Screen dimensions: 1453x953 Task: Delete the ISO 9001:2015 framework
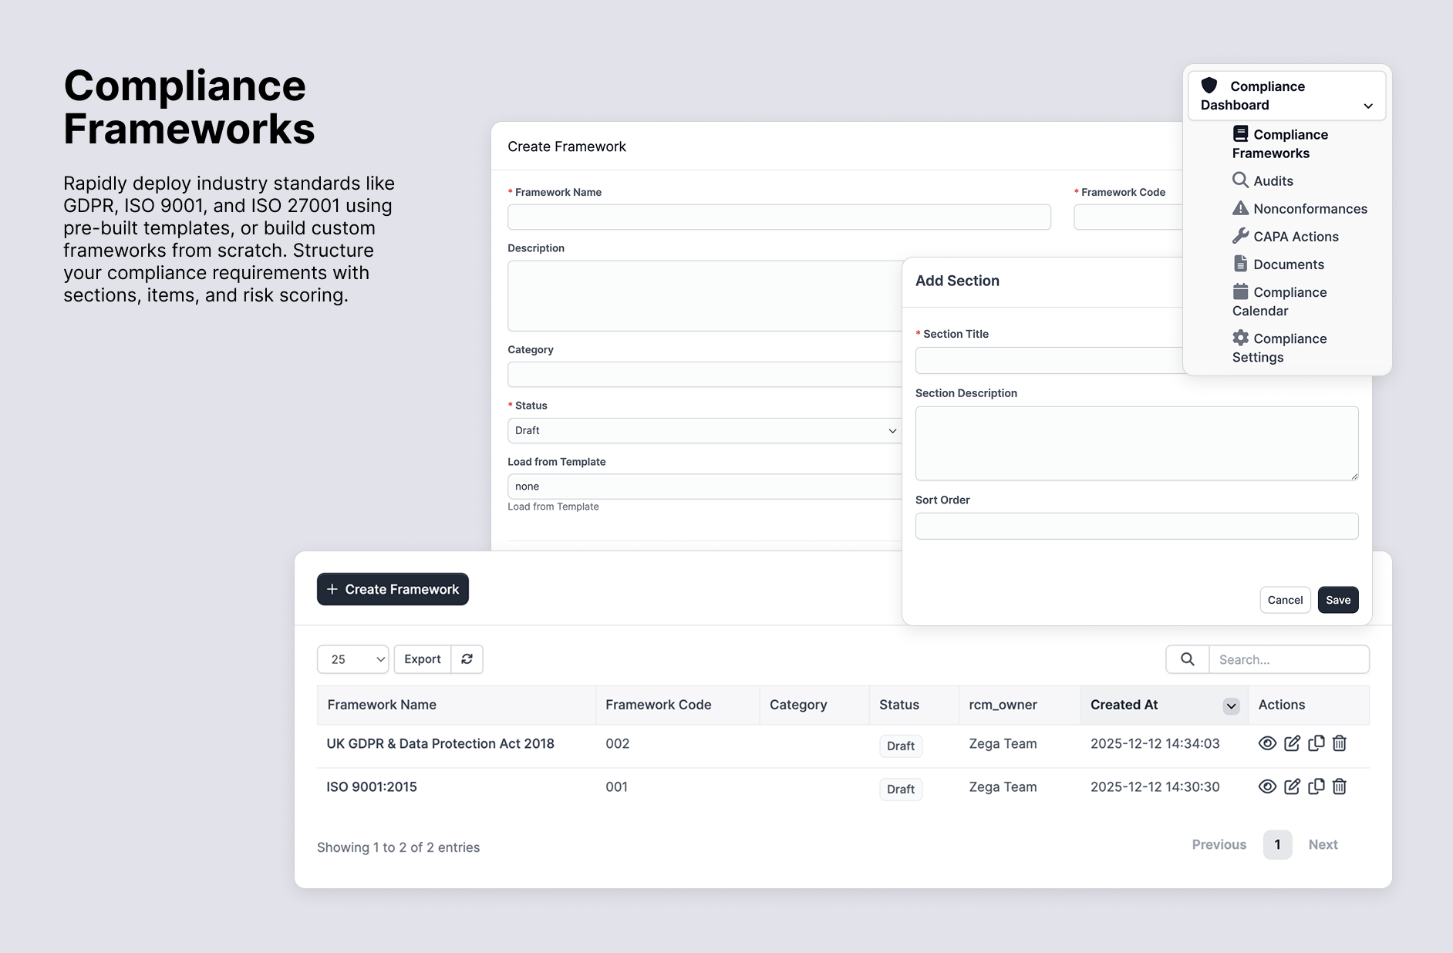click(x=1340, y=786)
